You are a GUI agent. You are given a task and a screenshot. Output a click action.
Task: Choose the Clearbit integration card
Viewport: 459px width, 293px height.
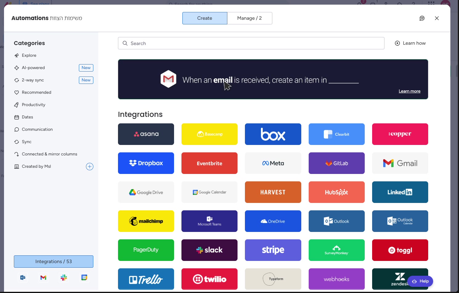pos(337,134)
